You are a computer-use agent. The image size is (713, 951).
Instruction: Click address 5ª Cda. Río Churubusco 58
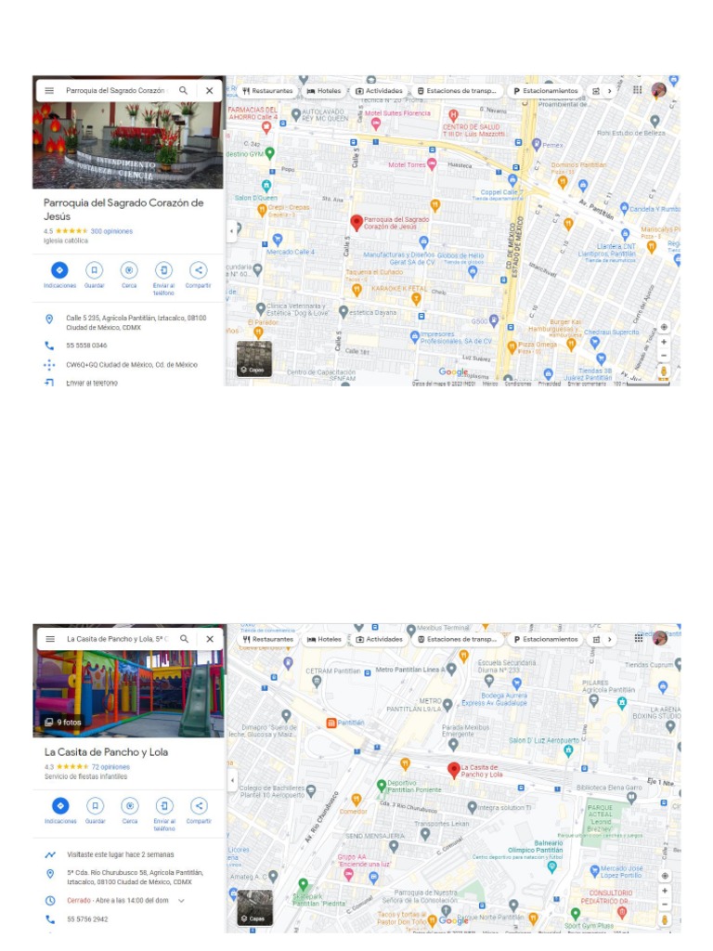(x=135, y=877)
